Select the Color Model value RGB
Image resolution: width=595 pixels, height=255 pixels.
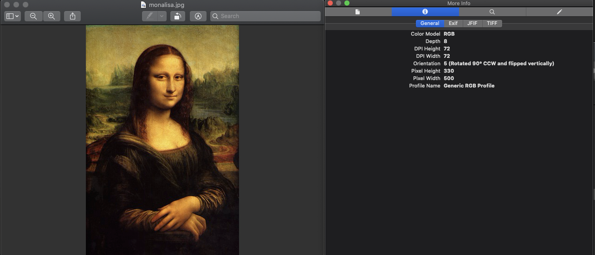coord(449,34)
